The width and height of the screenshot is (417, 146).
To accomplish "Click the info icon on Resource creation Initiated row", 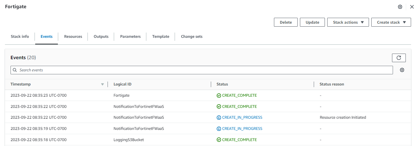I will 219,117.
